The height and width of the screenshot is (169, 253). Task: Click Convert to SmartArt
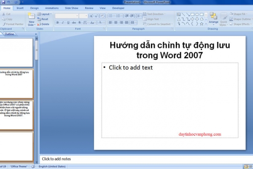tap(158, 24)
